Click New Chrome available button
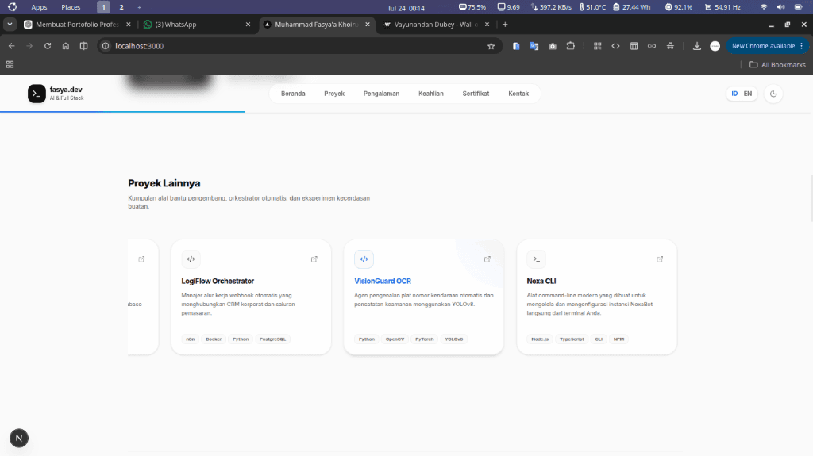This screenshot has width=813, height=456. (x=768, y=46)
